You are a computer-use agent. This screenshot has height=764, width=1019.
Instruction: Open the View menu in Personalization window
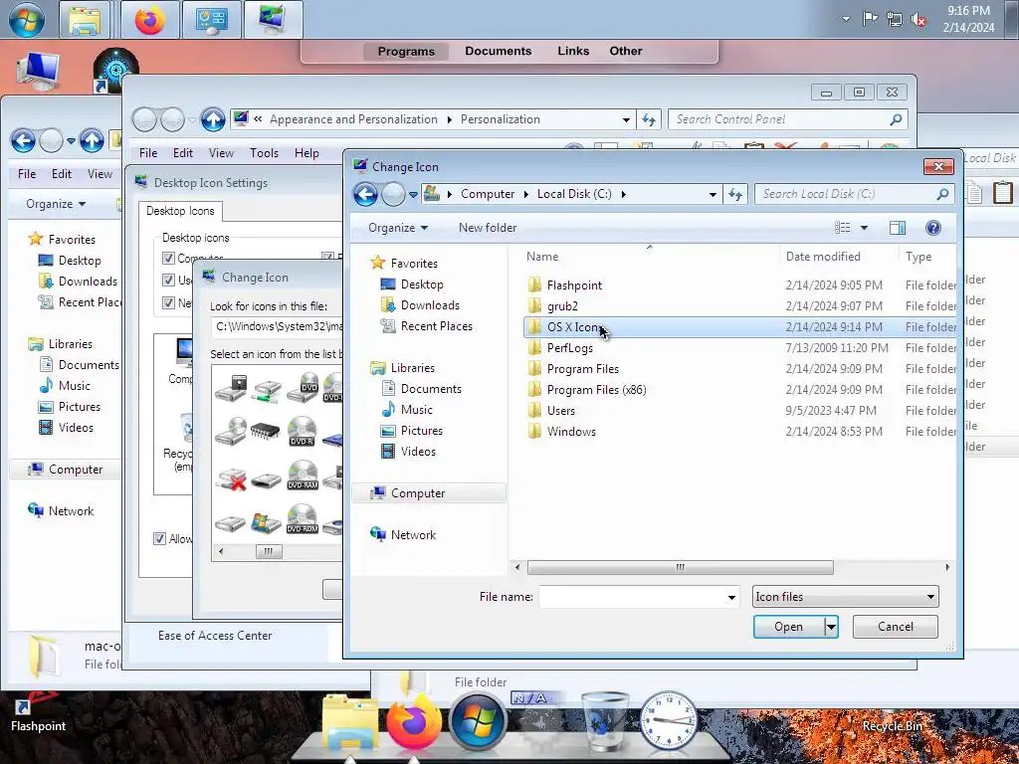coord(221,153)
